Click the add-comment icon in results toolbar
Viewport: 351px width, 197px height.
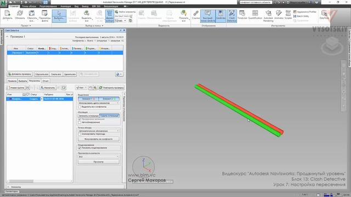pos(64,88)
